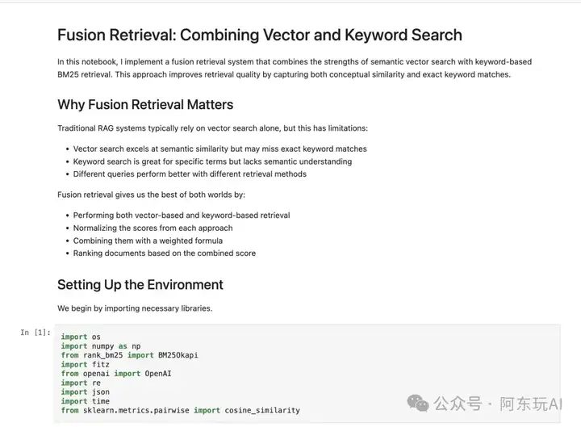Click the 'from rank_bm25 import BM25Okapi' line
The width and height of the screenshot is (581, 427).
tap(130, 355)
